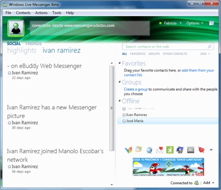This screenshot has height=190, width=221.
Task: Click the Messenger network icon beside Connected to
Action: click(x=196, y=183)
